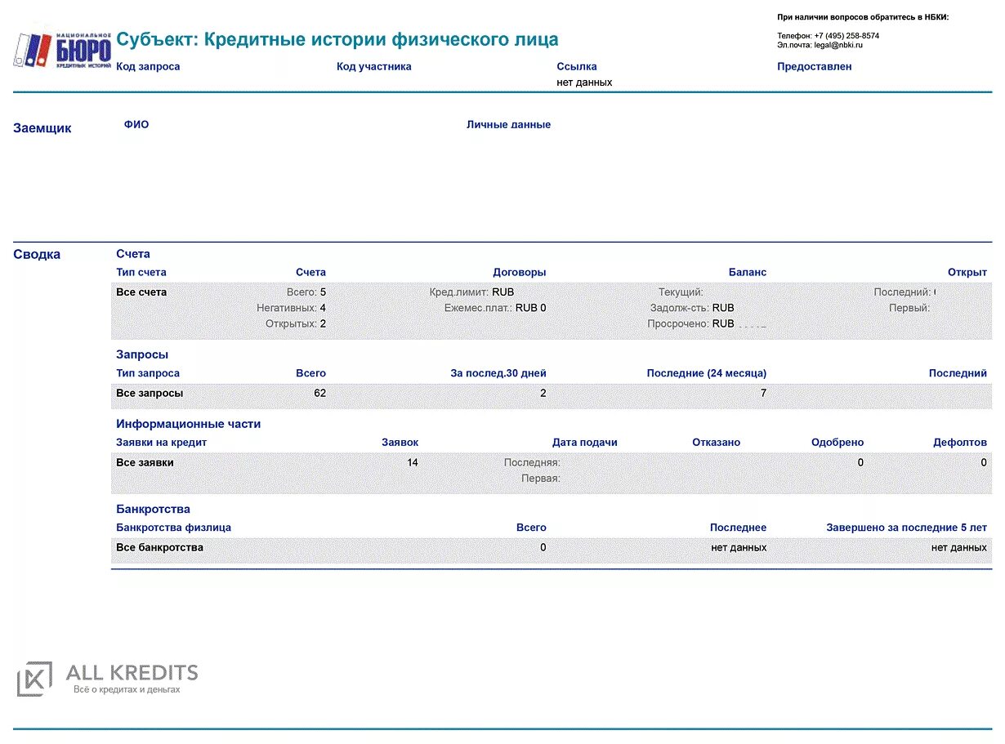Click the 'Предоставлен' header label
Image resolution: width=1005 pixels, height=744 pixels.
tap(815, 67)
